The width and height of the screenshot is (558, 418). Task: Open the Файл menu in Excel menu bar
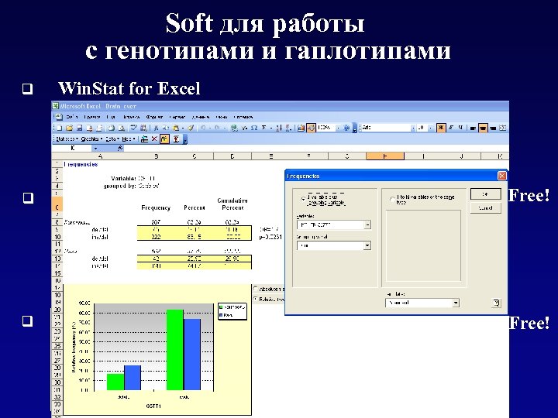[71, 117]
